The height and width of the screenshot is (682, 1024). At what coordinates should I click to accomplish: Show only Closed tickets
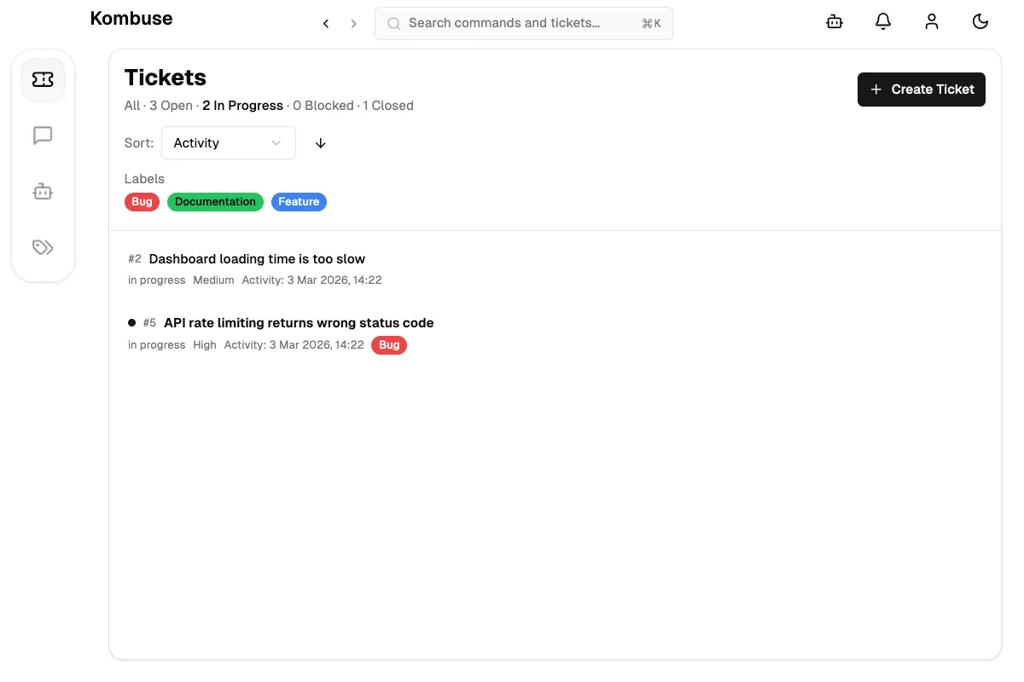[x=388, y=105]
